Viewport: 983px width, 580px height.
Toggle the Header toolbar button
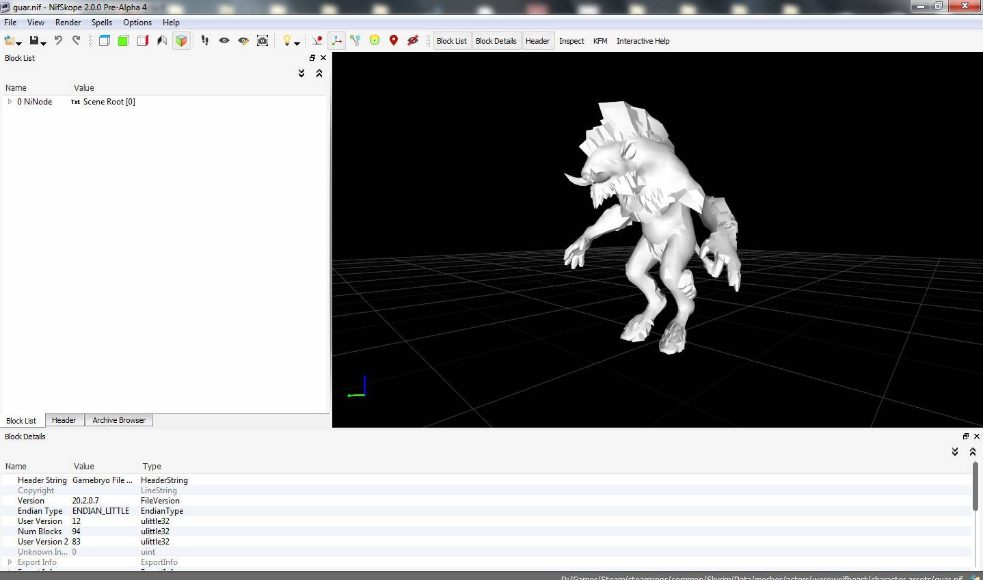[537, 41]
